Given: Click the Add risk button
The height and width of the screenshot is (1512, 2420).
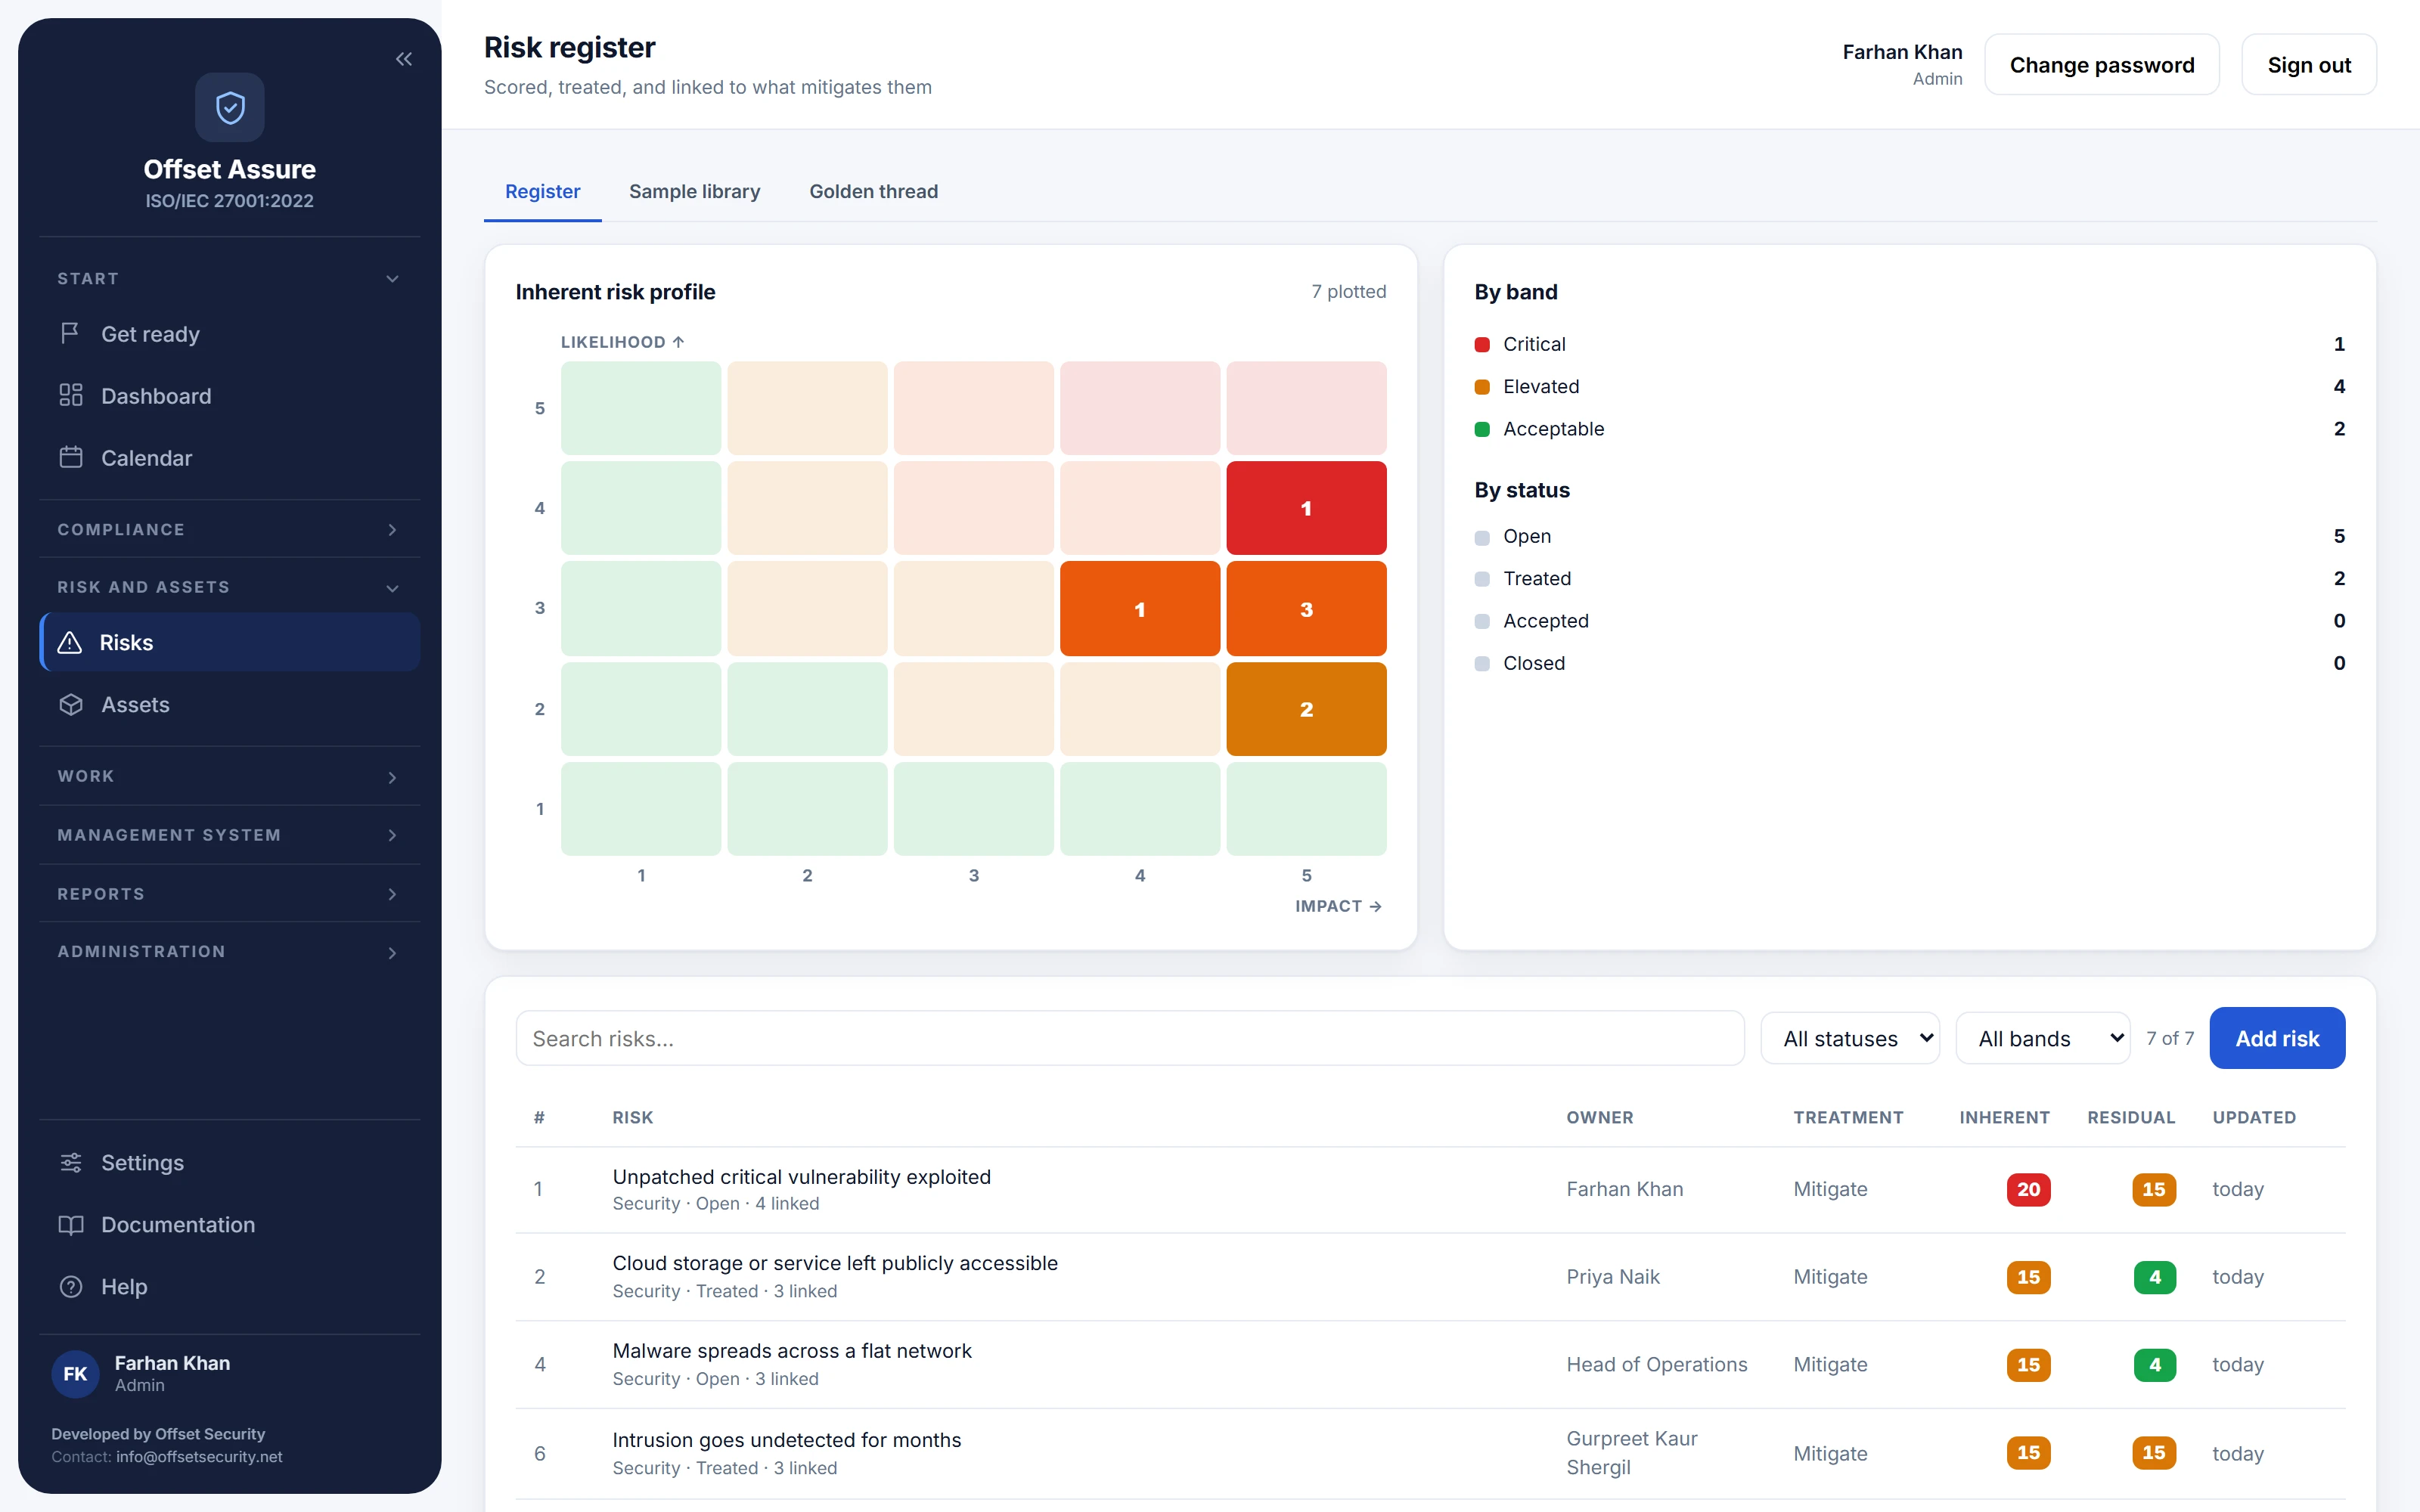Looking at the screenshot, I should tap(2277, 1038).
